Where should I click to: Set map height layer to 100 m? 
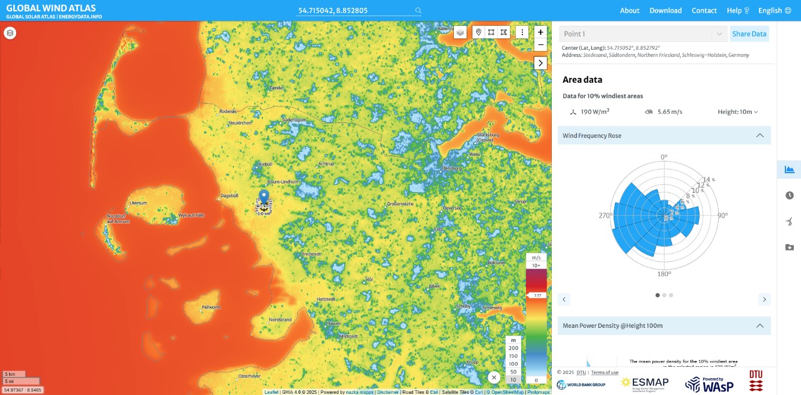[513, 364]
